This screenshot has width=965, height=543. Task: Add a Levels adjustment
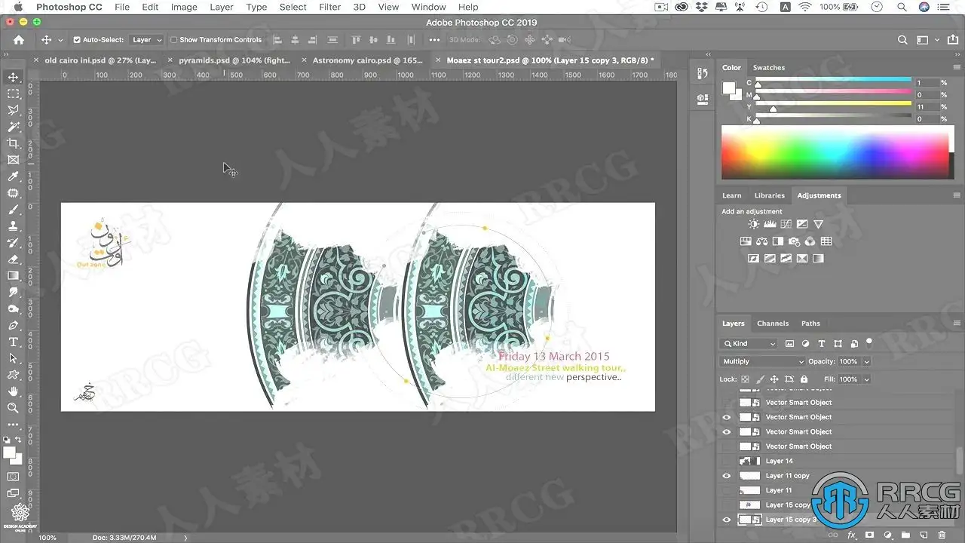tap(770, 224)
